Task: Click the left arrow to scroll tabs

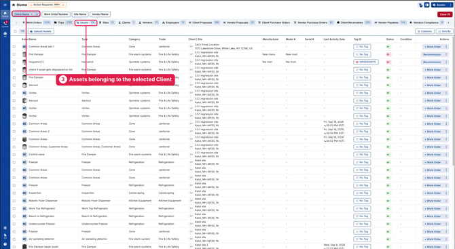Action: coord(16,22)
